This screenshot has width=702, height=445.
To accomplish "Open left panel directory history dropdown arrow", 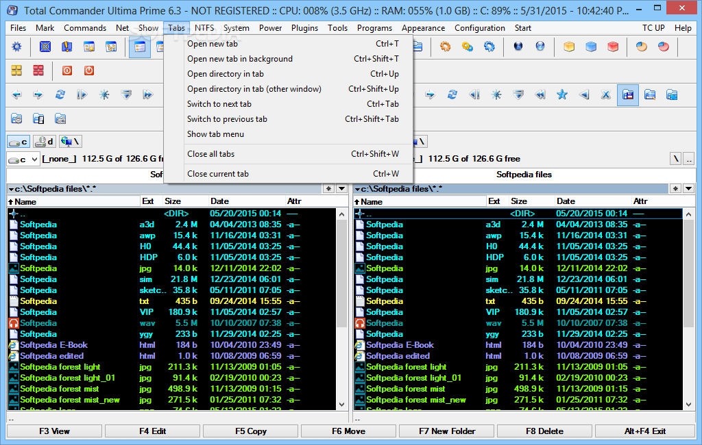I will [341, 189].
